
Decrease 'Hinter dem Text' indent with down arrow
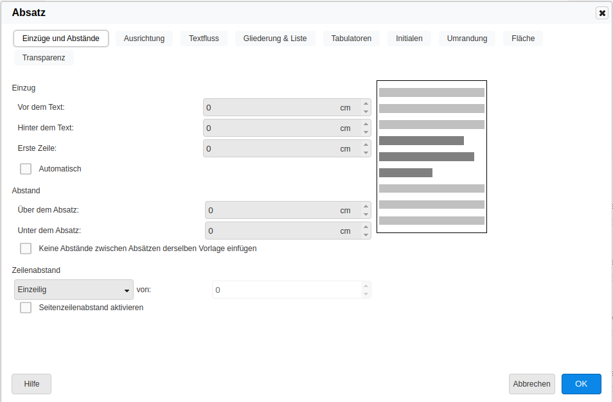click(366, 132)
